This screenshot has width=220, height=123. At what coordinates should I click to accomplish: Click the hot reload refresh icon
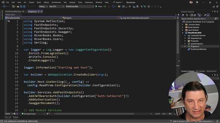(x=113, y=6)
